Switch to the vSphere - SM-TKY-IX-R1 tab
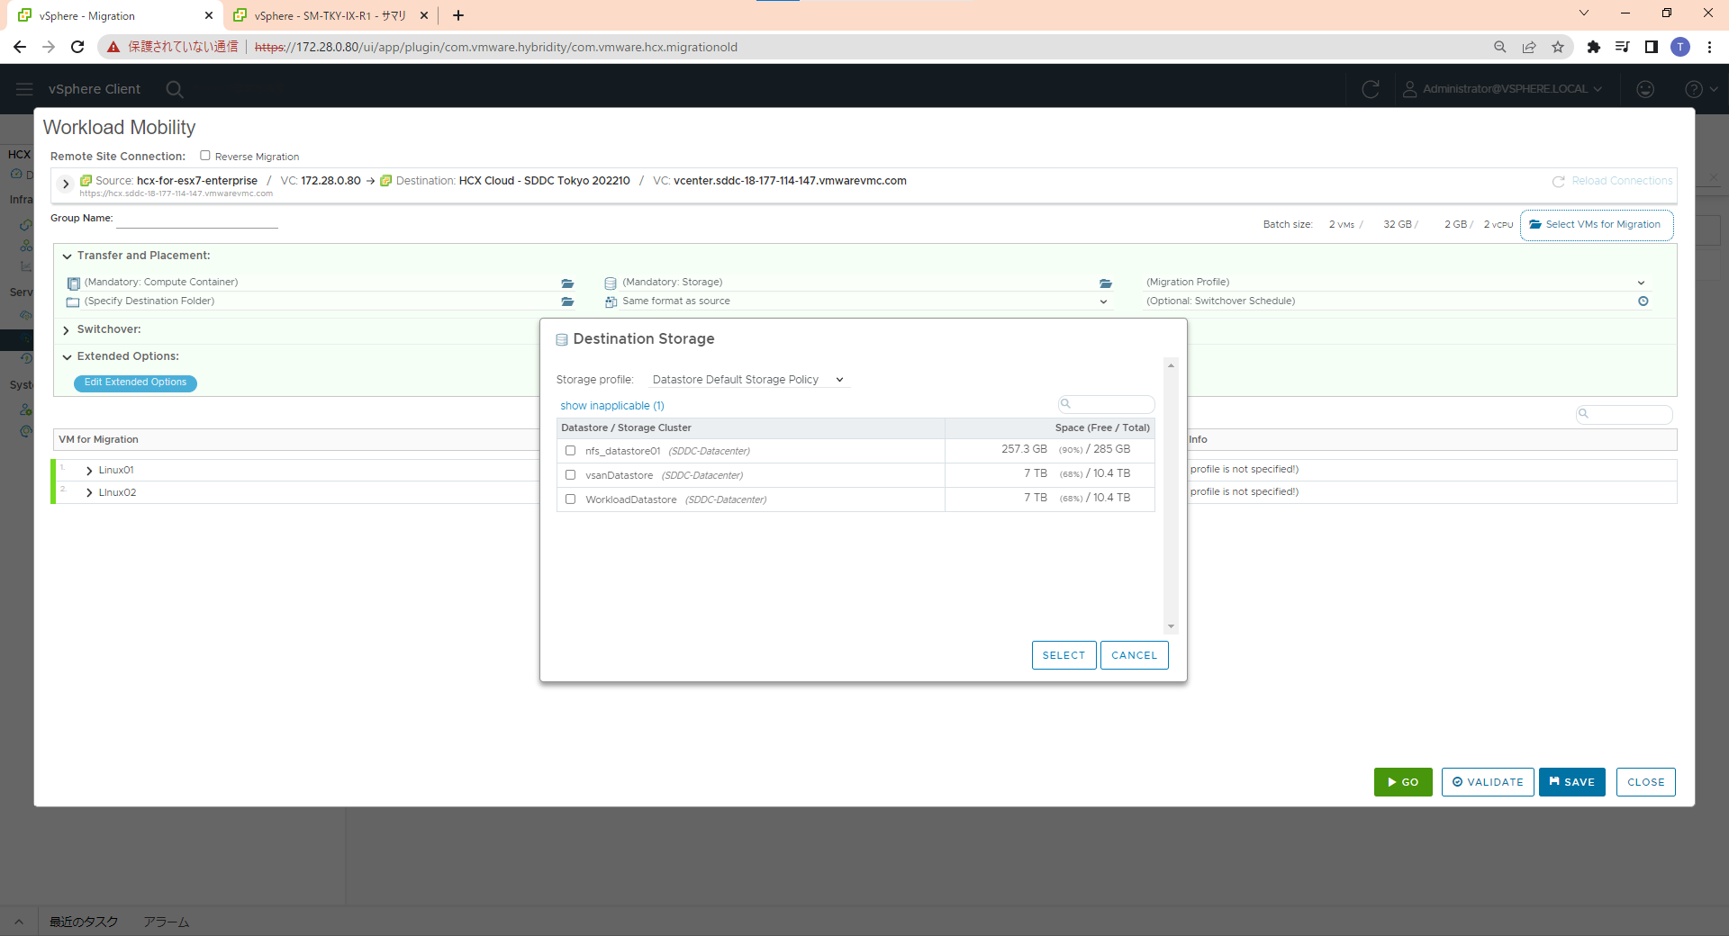The width and height of the screenshot is (1729, 936). 330,15
